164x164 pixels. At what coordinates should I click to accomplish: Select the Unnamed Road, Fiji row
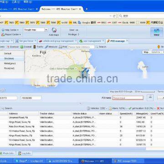(82, 118)
